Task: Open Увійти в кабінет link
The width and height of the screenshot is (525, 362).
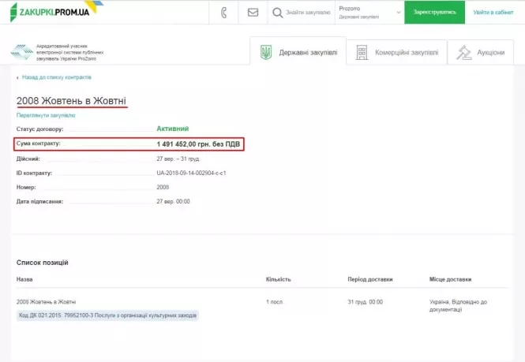Action: tap(493, 13)
